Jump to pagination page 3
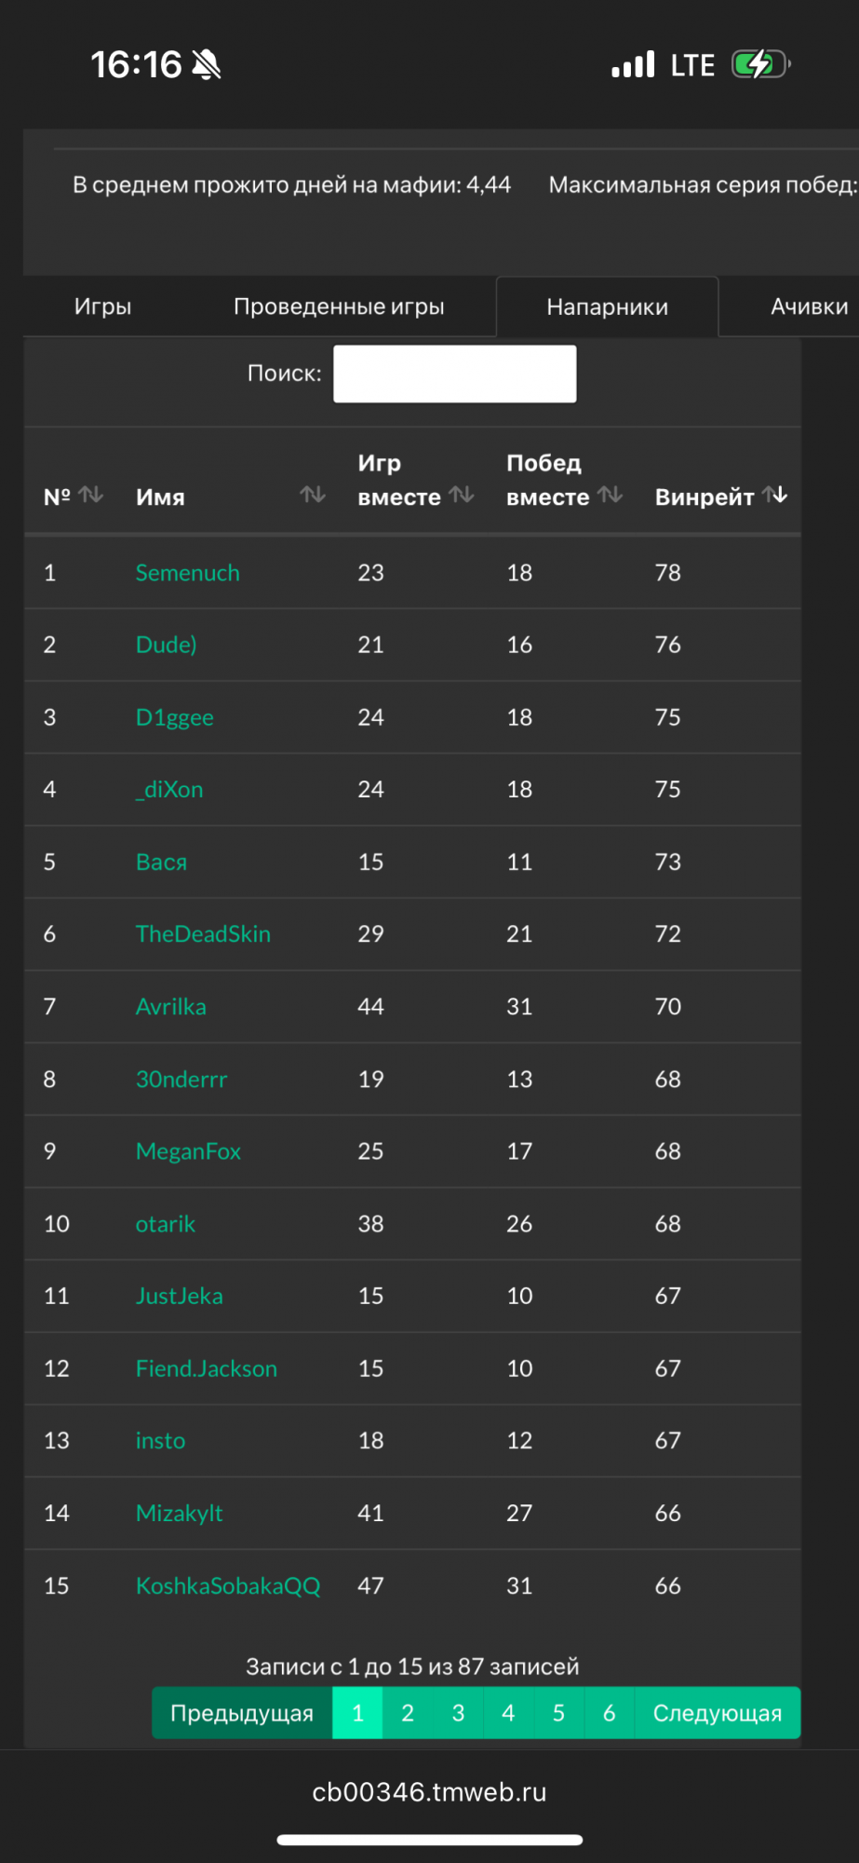 coord(458,1713)
